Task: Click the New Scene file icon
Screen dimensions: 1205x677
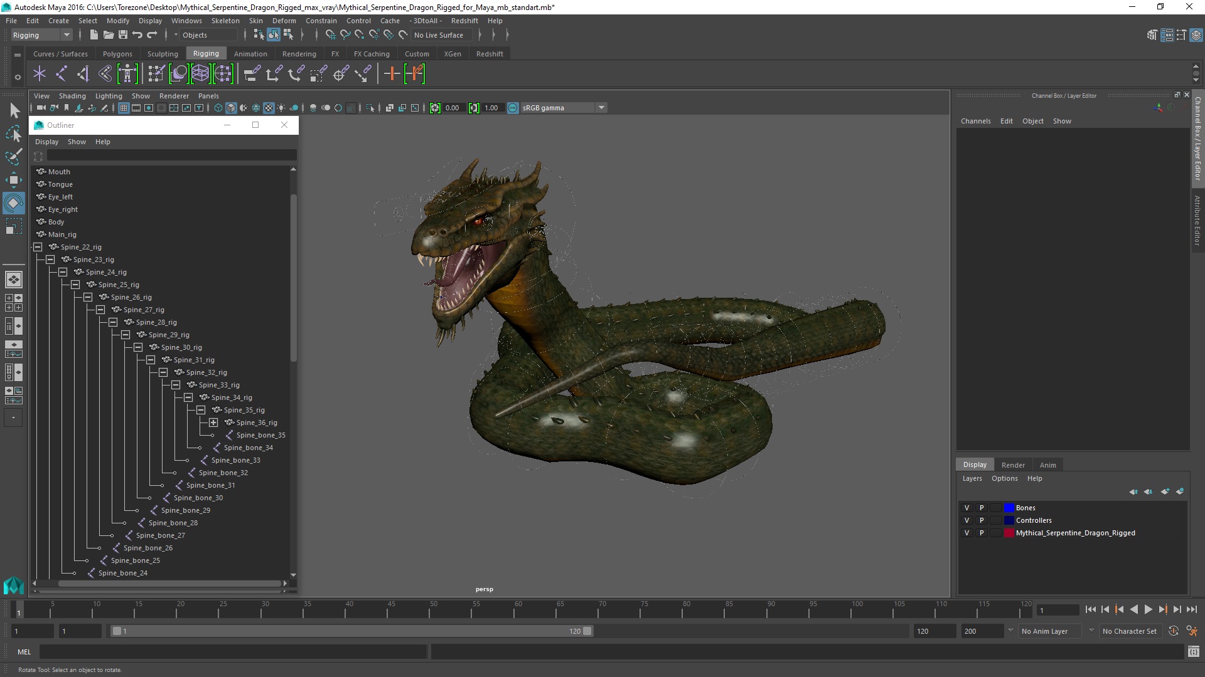Action: click(94, 35)
